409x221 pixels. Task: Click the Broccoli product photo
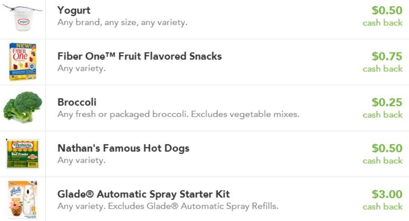(x=23, y=107)
